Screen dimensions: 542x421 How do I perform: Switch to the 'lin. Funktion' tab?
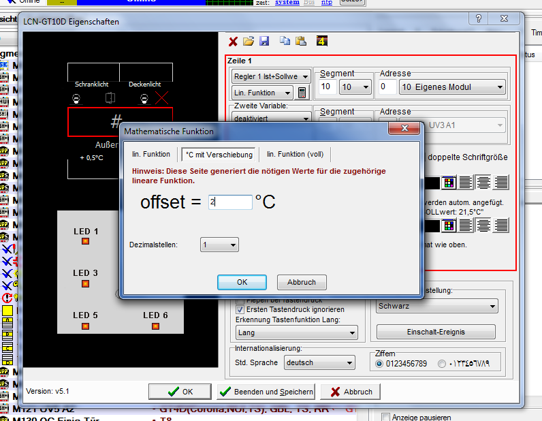[x=151, y=155]
